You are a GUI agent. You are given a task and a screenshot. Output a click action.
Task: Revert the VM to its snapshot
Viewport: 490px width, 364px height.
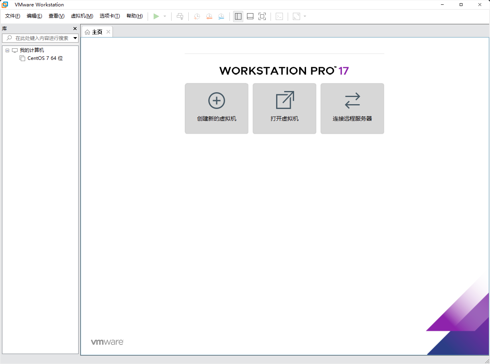point(209,16)
